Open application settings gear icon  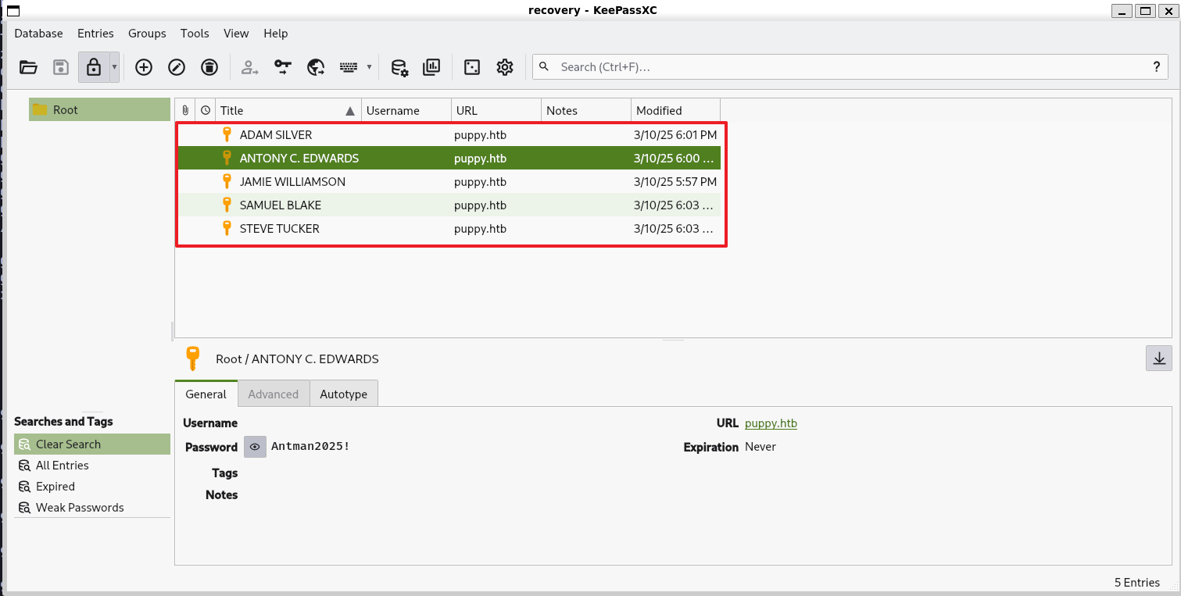(x=505, y=67)
